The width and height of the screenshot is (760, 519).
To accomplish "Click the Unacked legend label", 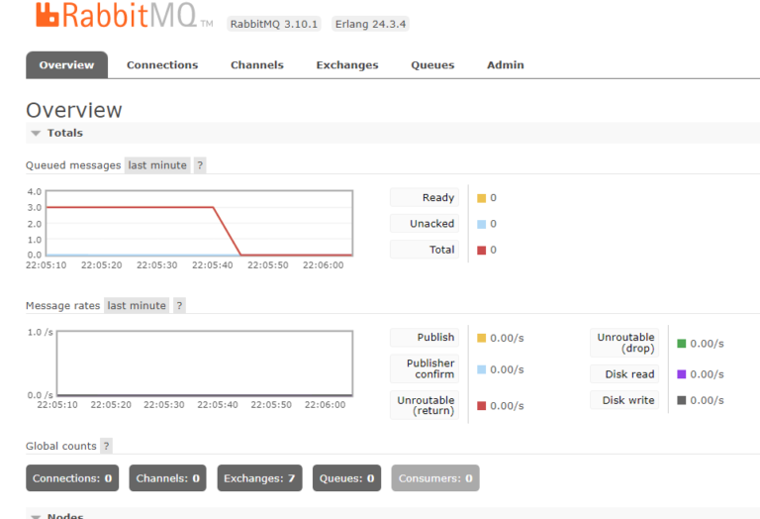I will 425,224.
